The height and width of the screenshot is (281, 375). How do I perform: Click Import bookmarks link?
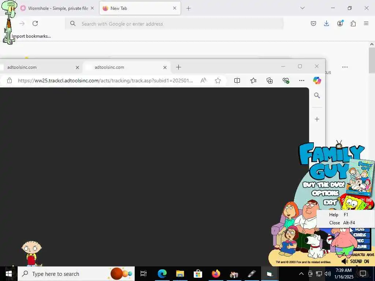click(x=31, y=36)
